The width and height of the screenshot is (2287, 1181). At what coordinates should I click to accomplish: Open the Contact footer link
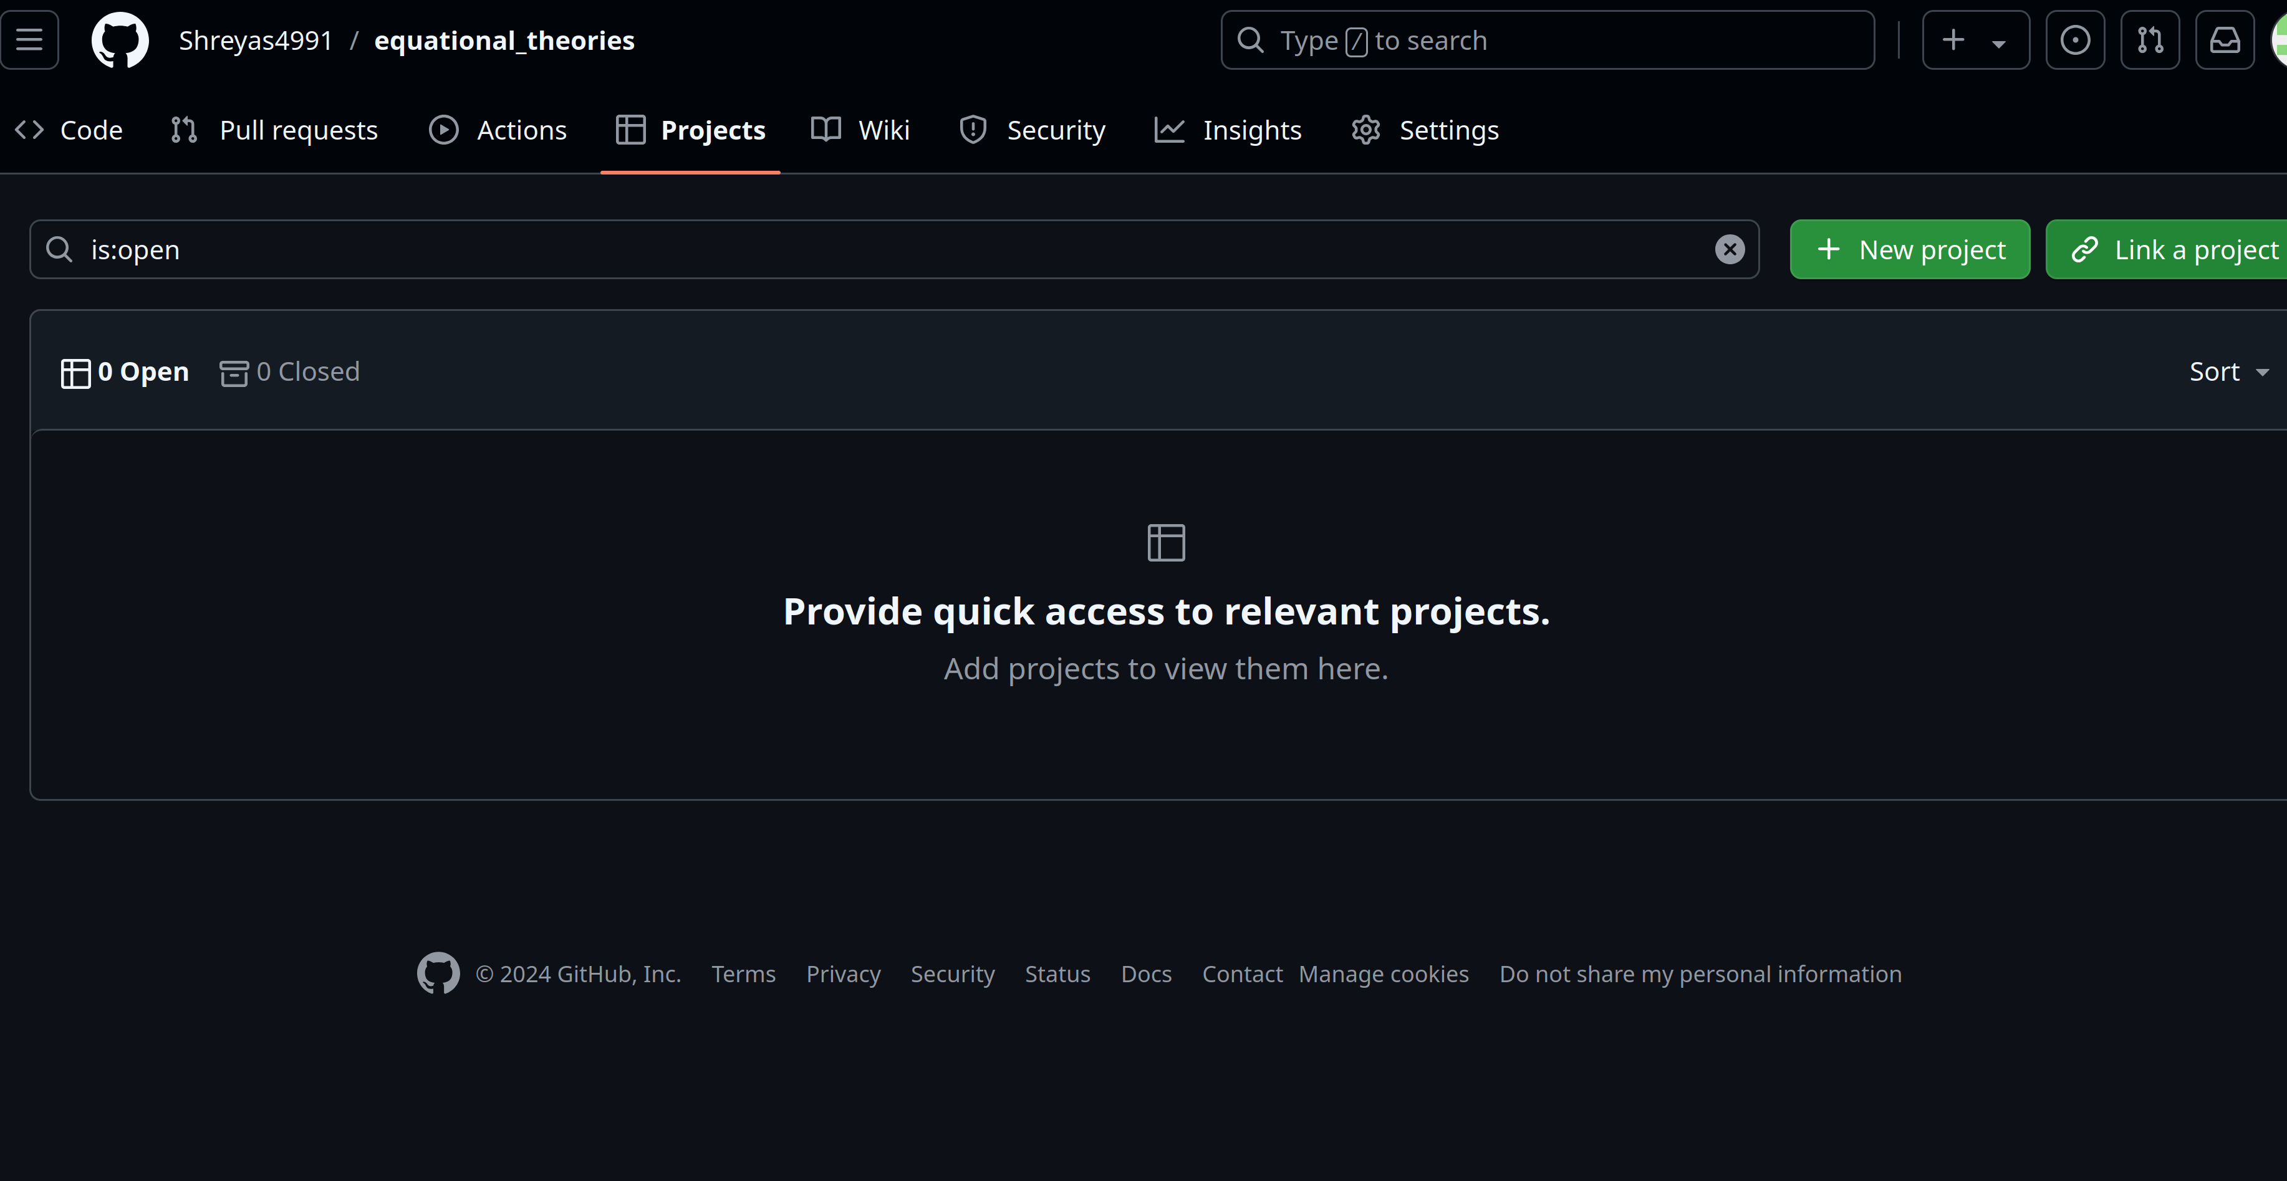(1242, 974)
